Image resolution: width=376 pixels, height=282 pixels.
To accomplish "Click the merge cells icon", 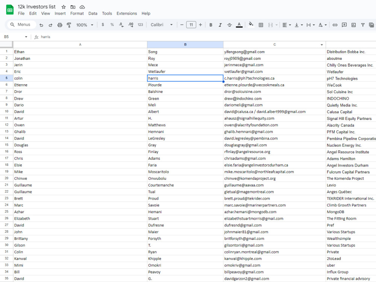I will pos(270,25).
